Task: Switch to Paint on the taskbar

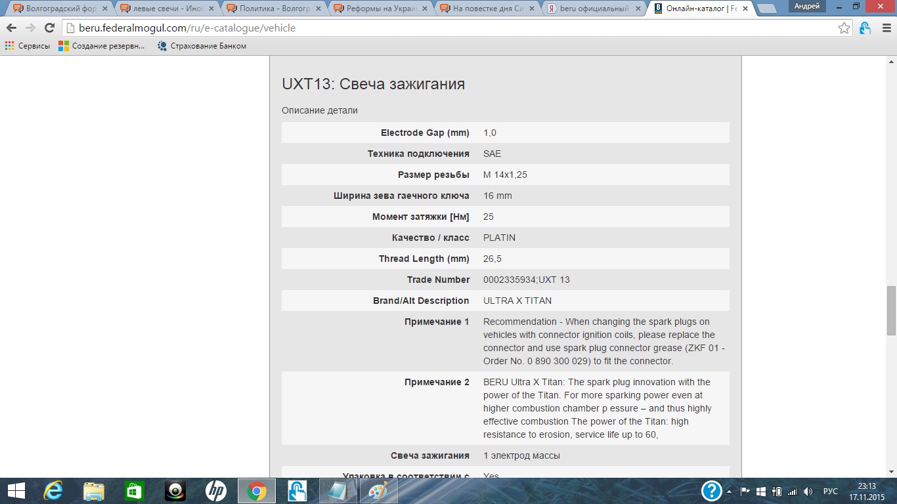Action: point(378,491)
